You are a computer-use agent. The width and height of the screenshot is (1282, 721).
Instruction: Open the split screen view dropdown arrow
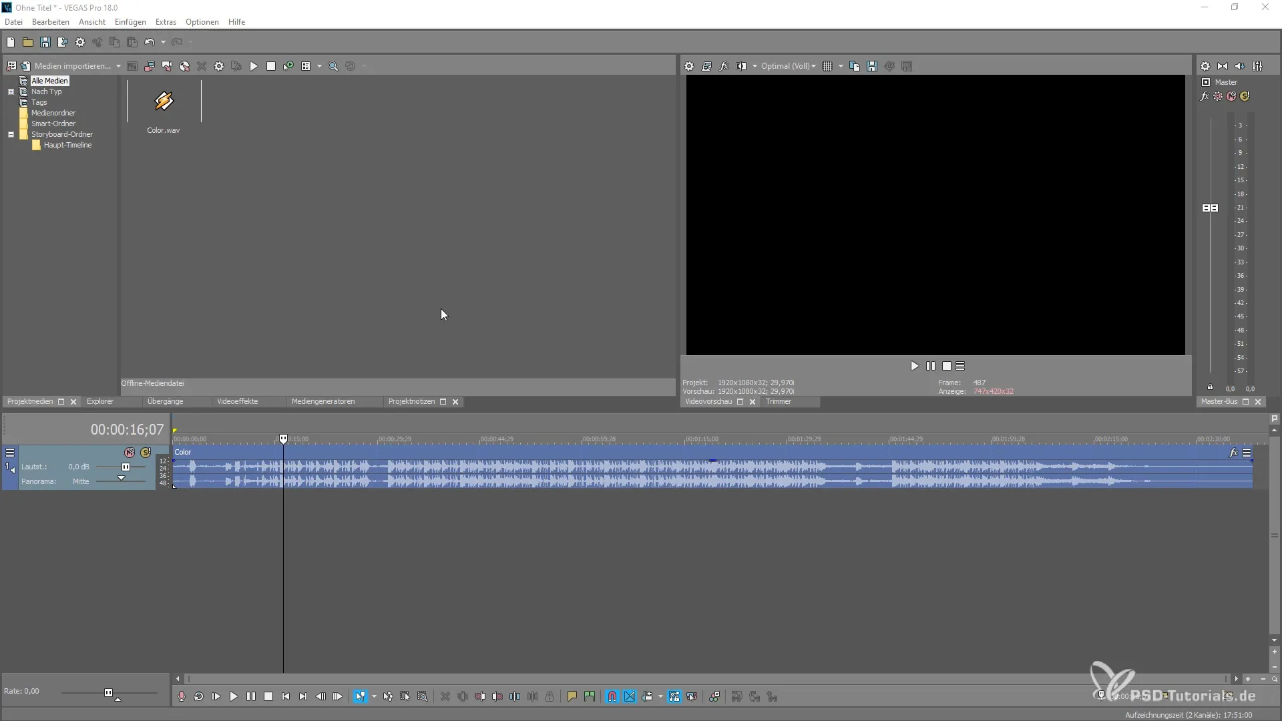[x=755, y=66]
